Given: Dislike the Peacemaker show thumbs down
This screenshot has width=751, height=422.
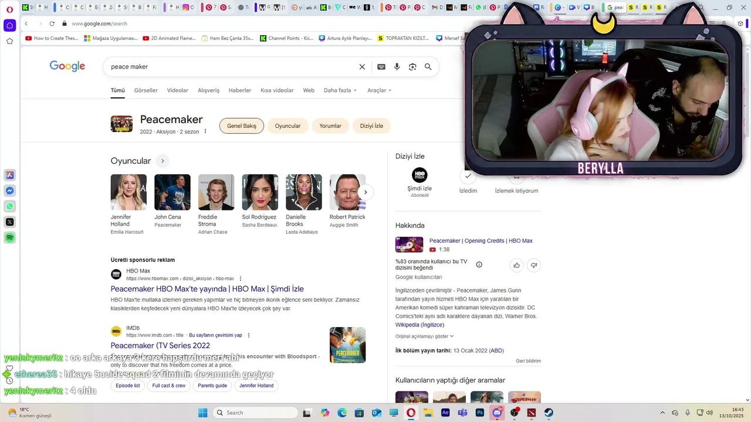Looking at the screenshot, I should click(534, 265).
